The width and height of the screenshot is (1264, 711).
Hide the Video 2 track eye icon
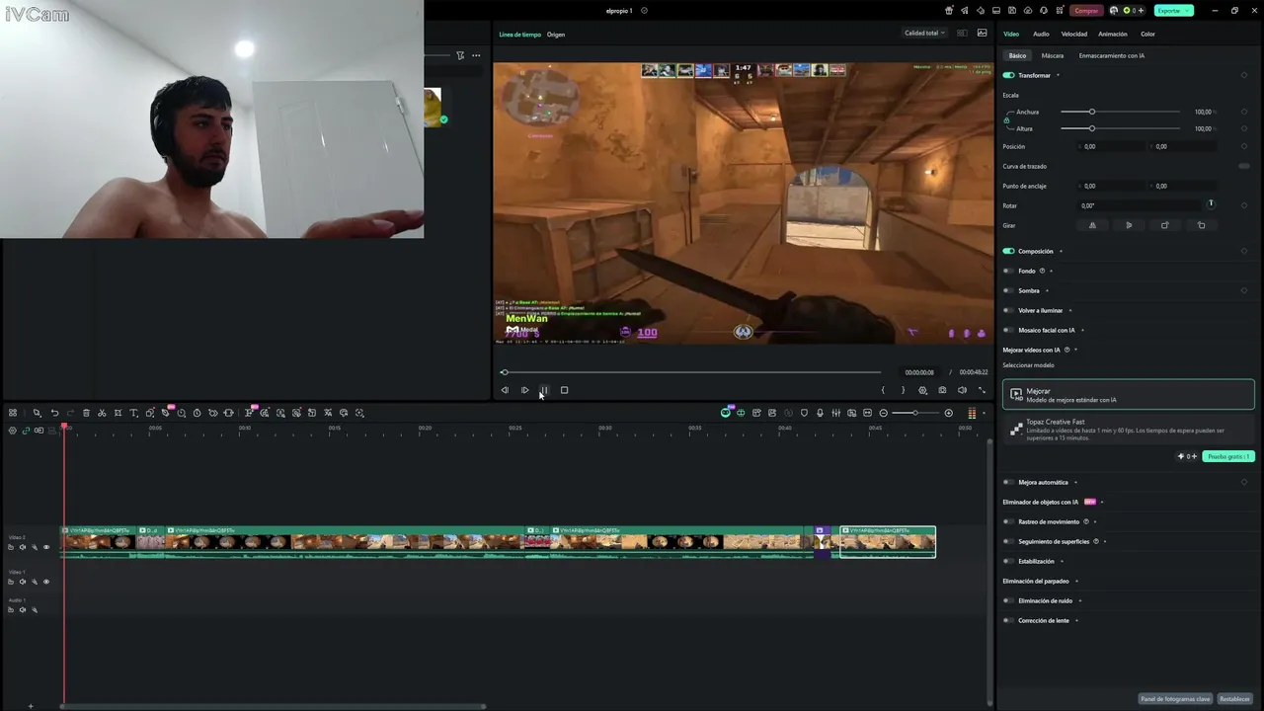pos(45,547)
